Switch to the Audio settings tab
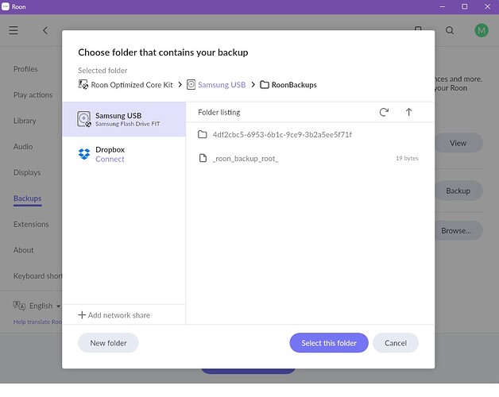 click(23, 147)
